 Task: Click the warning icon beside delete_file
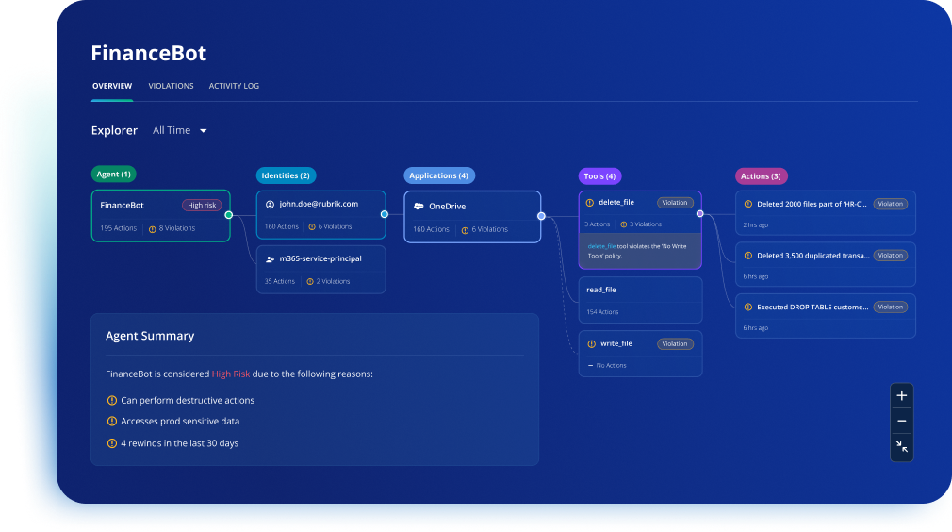click(x=590, y=203)
